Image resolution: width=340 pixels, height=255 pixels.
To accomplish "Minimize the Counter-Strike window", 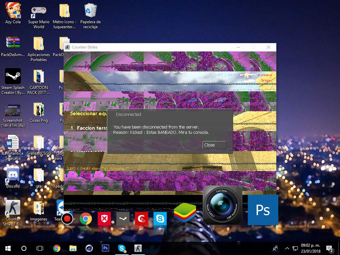I will pos(238,47).
